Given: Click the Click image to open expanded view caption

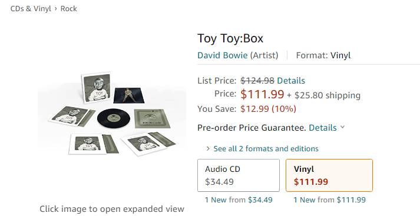Looking at the screenshot, I should coord(112,209).
